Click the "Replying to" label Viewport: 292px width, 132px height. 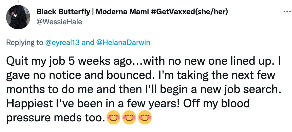(x=25, y=42)
